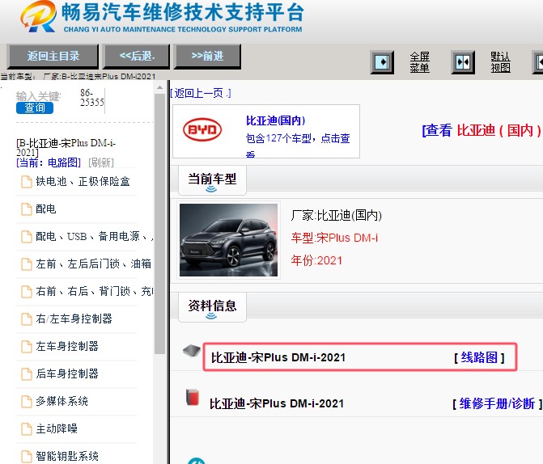Open 多媒体系统 tree item
Image resolution: width=543 pixels, height=464 pixels.
62,402
